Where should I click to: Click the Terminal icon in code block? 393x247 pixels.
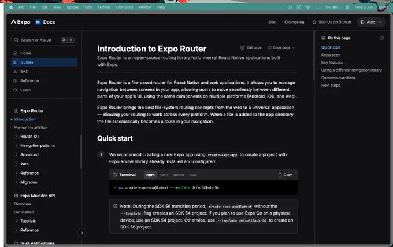[x=115, y=175]
